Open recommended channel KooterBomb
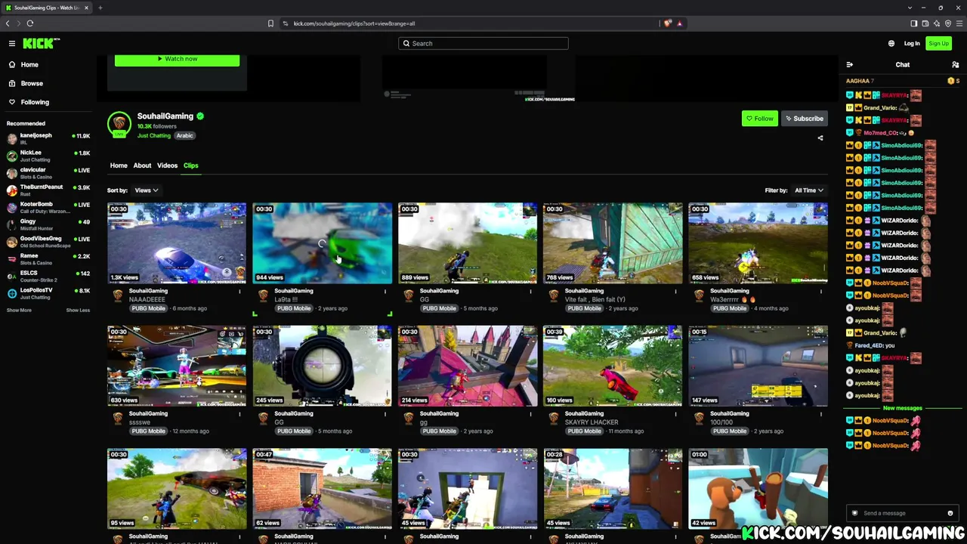The width and height of the screenshot is (967, 544). [x=48, y=208]
